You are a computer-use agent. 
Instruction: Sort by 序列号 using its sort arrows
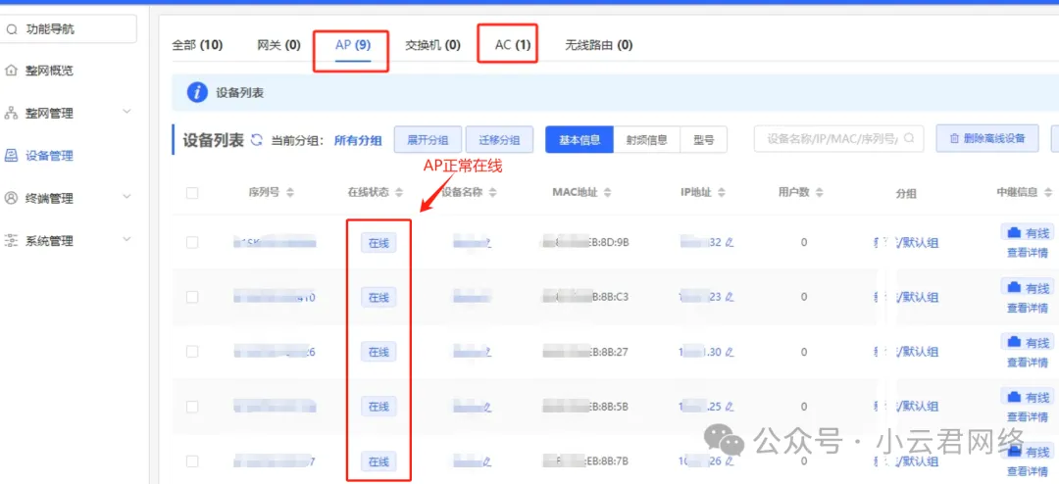(290, 193)
